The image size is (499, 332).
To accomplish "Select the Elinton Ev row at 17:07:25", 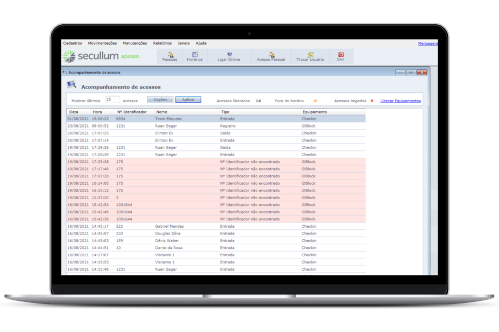I will (x=216, y=133).
